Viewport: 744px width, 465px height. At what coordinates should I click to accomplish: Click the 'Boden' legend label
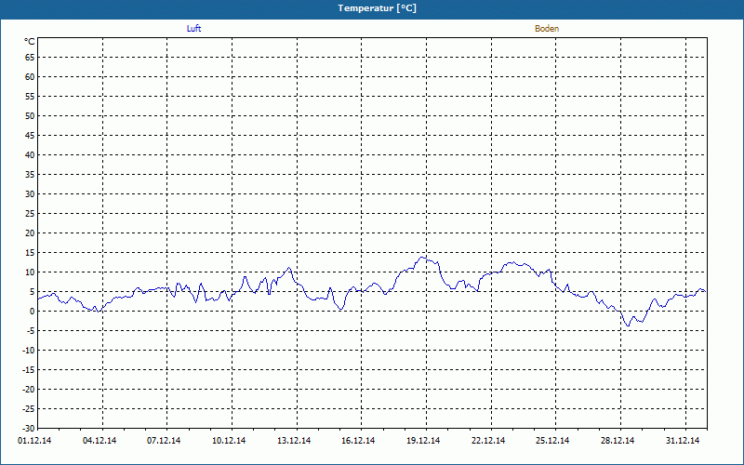click(547, 29)
